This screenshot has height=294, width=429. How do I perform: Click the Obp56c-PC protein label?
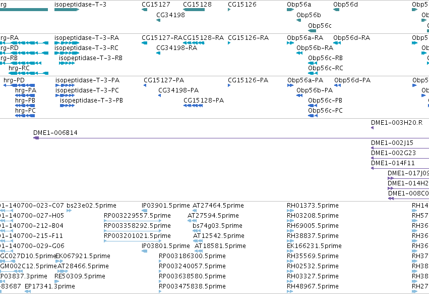click(325, 111)
